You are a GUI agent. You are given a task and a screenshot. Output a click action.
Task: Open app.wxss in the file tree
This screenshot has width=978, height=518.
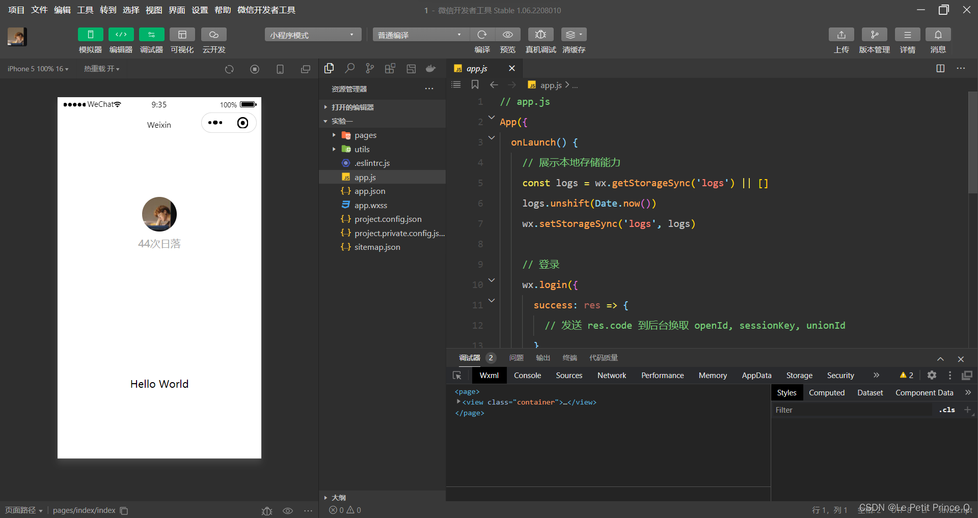click(382, 205)
